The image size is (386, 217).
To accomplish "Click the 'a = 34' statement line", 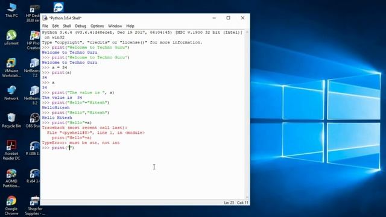I will (x=54, y=68).
